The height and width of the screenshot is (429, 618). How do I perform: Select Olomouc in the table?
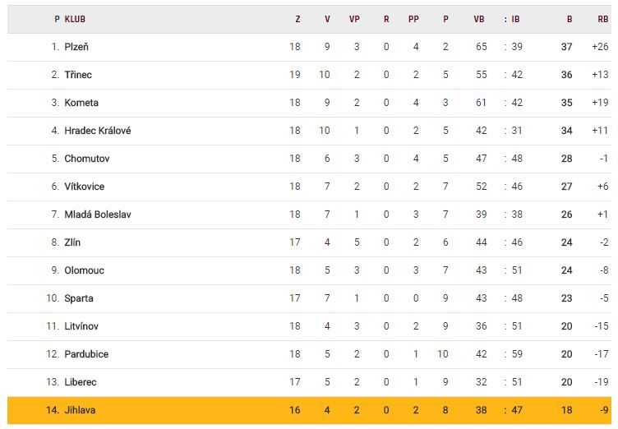85,270
